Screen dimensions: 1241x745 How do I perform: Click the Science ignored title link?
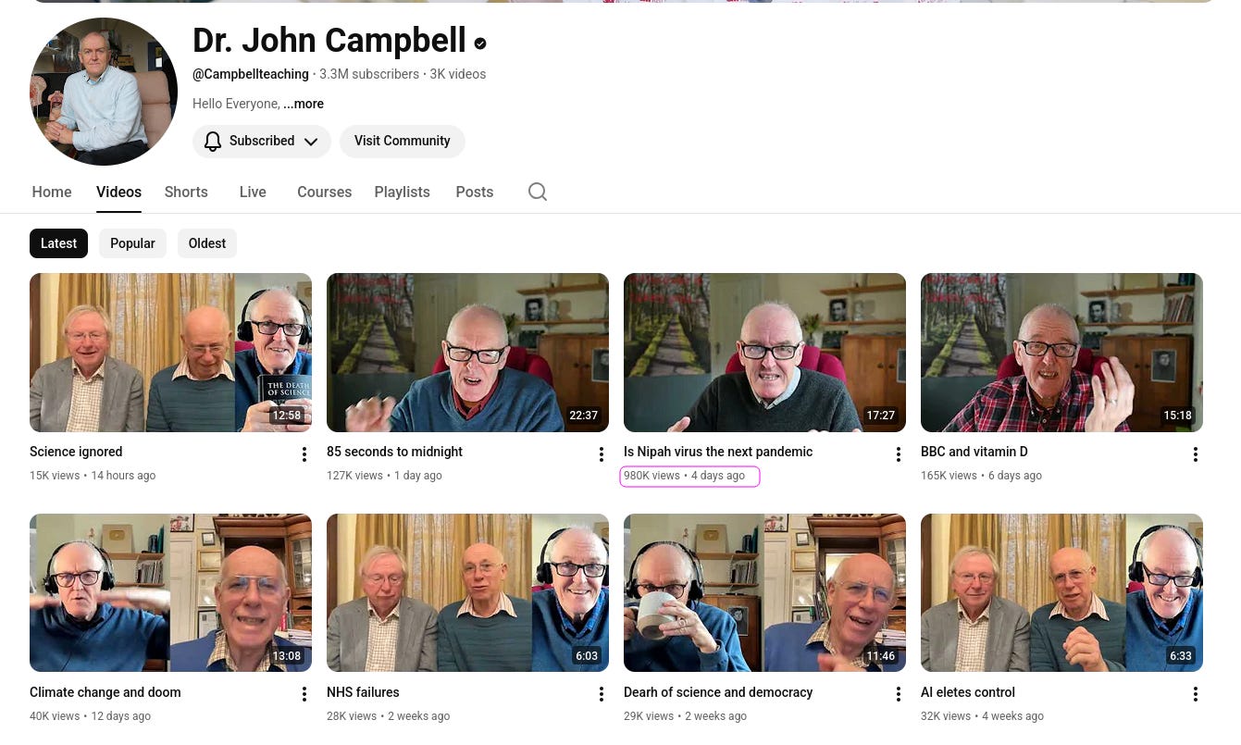pos(76,452)
